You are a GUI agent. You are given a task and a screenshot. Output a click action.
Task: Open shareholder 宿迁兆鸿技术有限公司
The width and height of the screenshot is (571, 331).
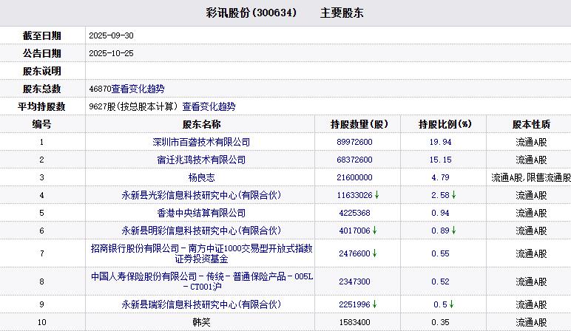pyautogui.click(x=201, y=160)
